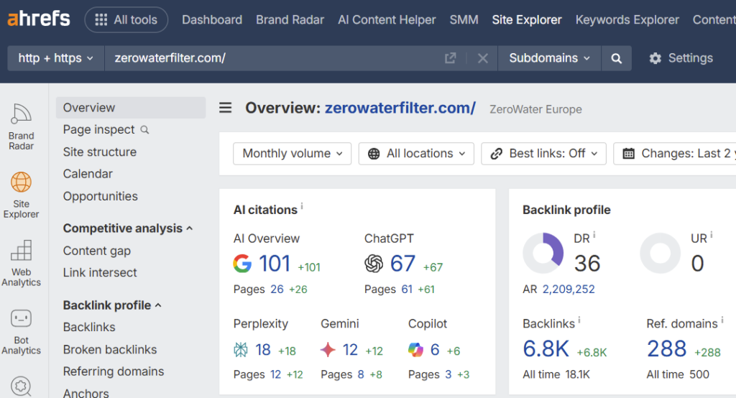Open Broken backlinks report
Screen dimensions: 736x398
coord(110,349)
